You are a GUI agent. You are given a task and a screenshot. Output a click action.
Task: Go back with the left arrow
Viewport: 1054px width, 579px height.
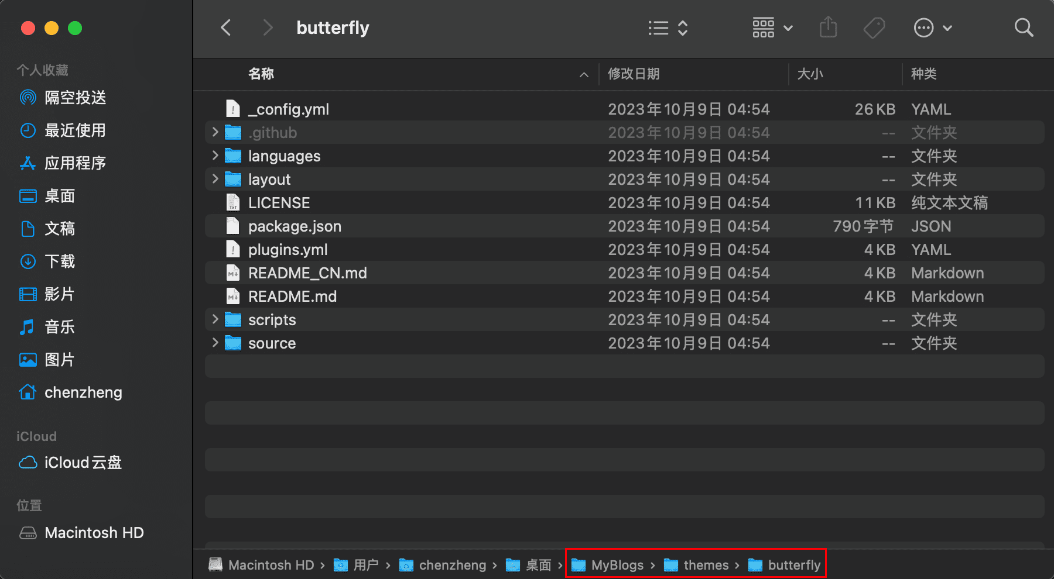pyautogui.click(x=226, y=27)
